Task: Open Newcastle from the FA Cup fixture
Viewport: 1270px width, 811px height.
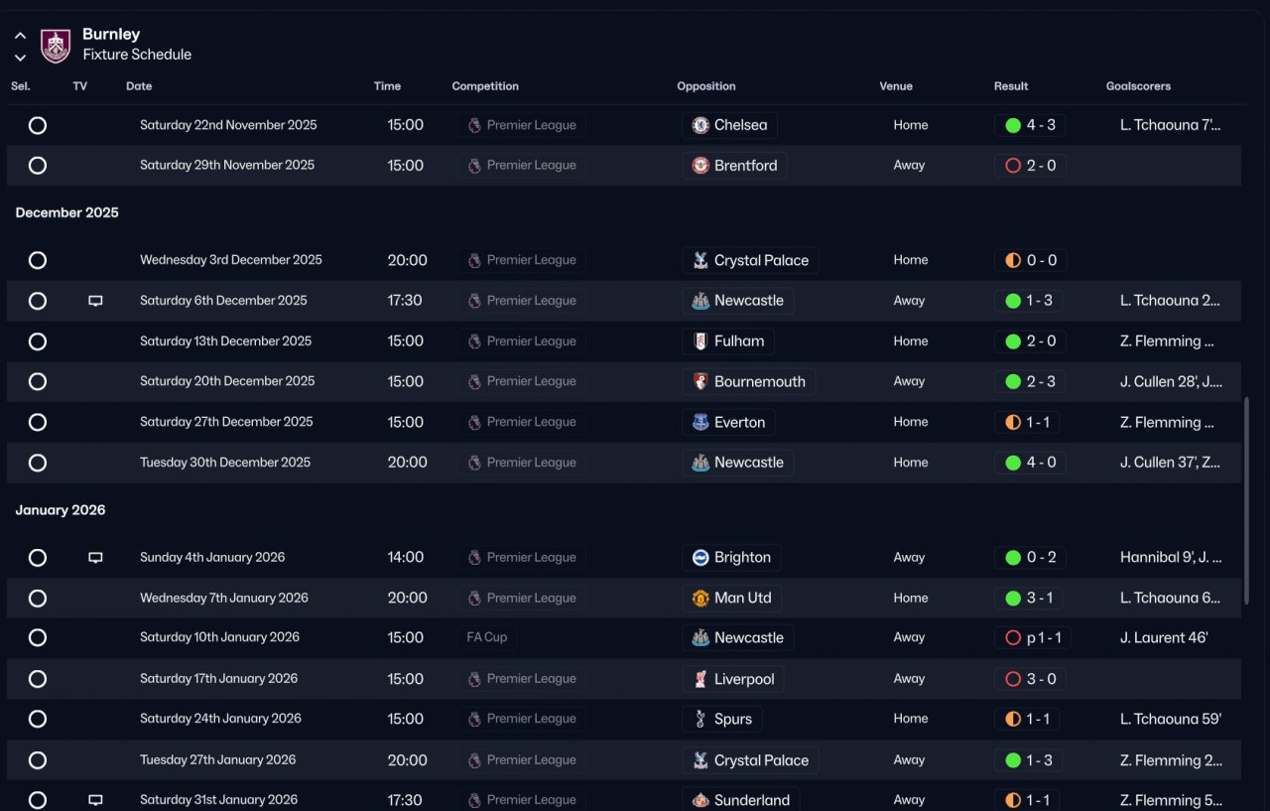Action: click(x=738, y=638)
